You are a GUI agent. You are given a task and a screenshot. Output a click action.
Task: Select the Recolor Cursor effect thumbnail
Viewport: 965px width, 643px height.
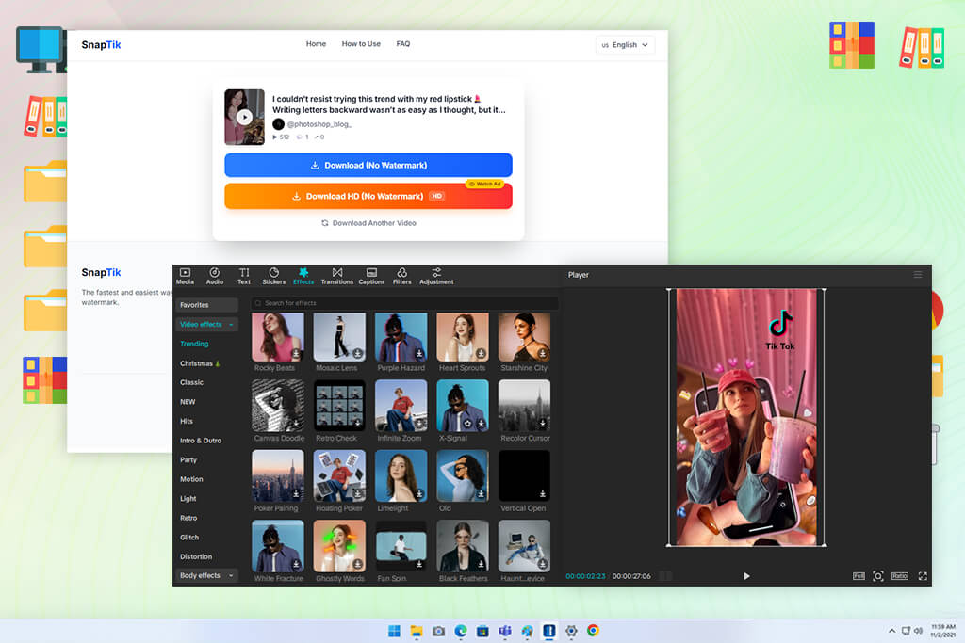pos(524,406)
